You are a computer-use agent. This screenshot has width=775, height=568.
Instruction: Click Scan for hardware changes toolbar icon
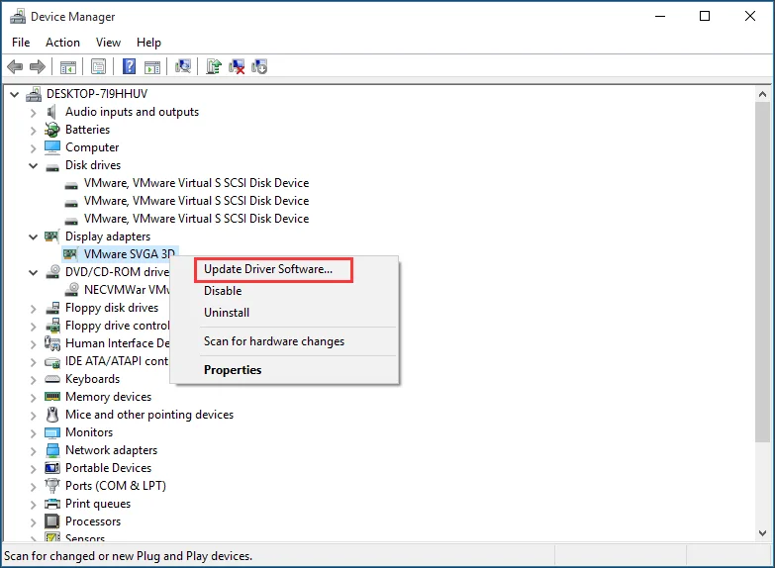183,66
